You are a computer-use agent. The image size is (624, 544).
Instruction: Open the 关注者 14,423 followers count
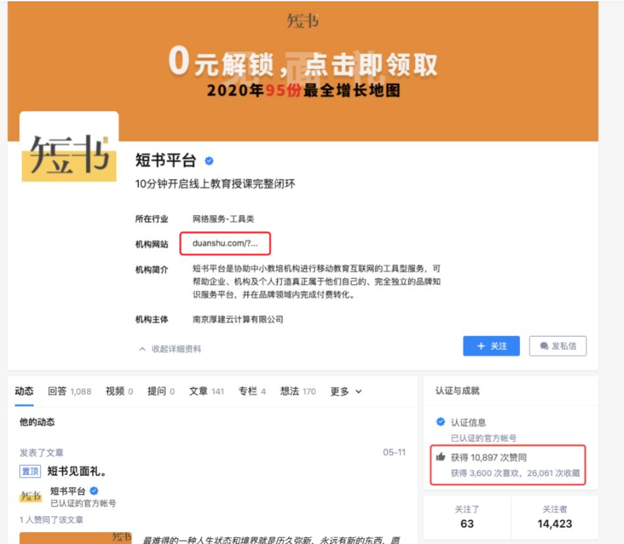coord(554,517)
